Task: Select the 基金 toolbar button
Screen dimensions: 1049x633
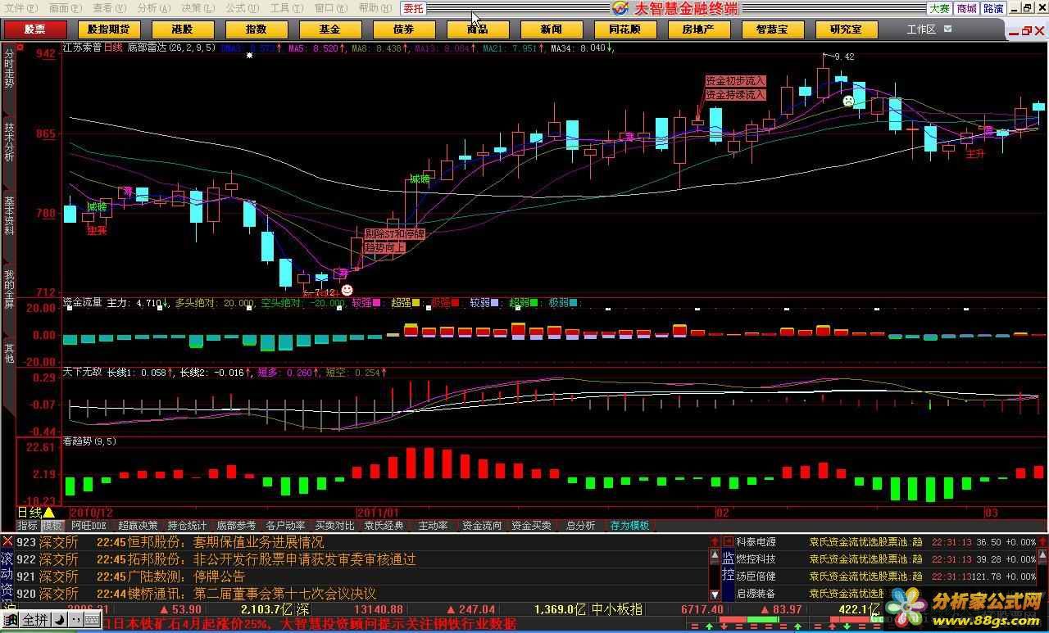Action: [x=329, y=29]
